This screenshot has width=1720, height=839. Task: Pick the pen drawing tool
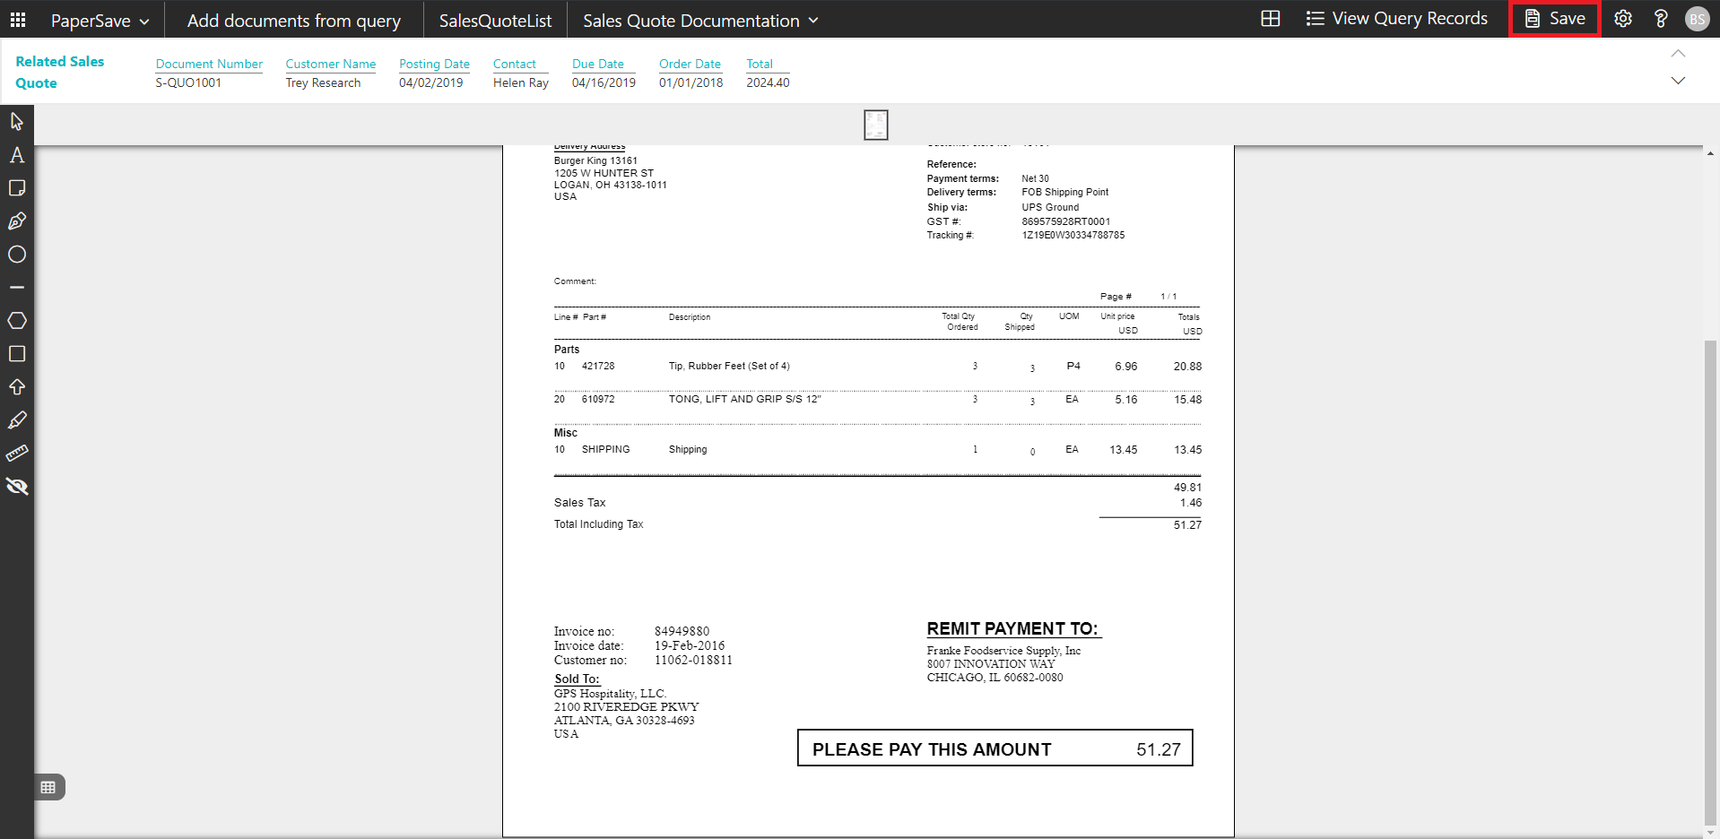[17, 221]
